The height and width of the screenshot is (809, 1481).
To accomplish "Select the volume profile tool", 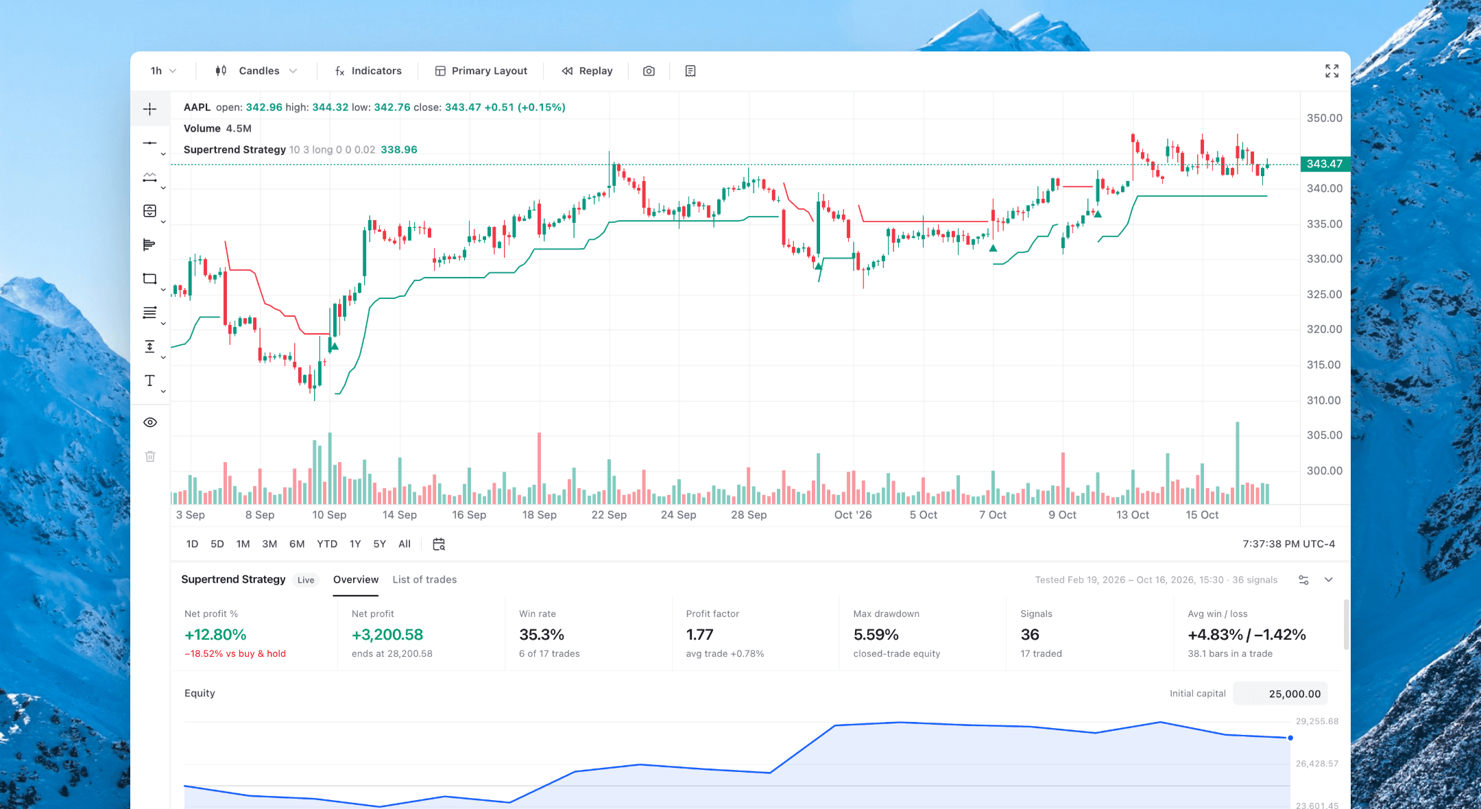I will click(x=149, y=245).
